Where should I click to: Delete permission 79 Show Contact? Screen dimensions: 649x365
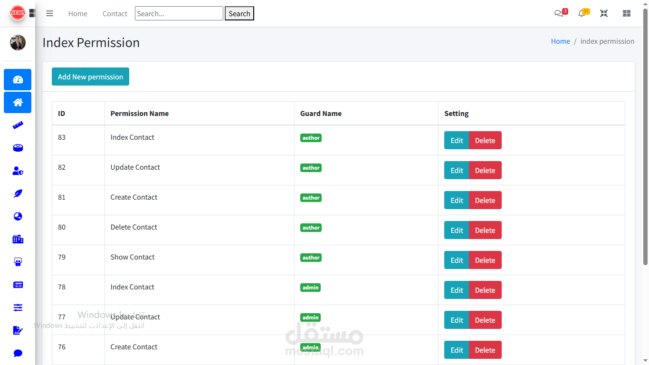click(x=485, y=260)
